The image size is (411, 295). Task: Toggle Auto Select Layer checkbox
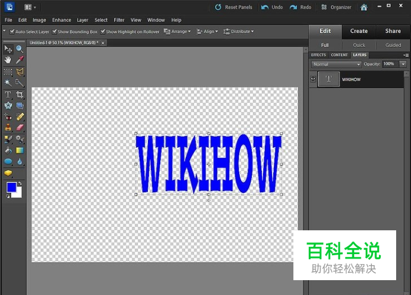(x=12, y=31)
